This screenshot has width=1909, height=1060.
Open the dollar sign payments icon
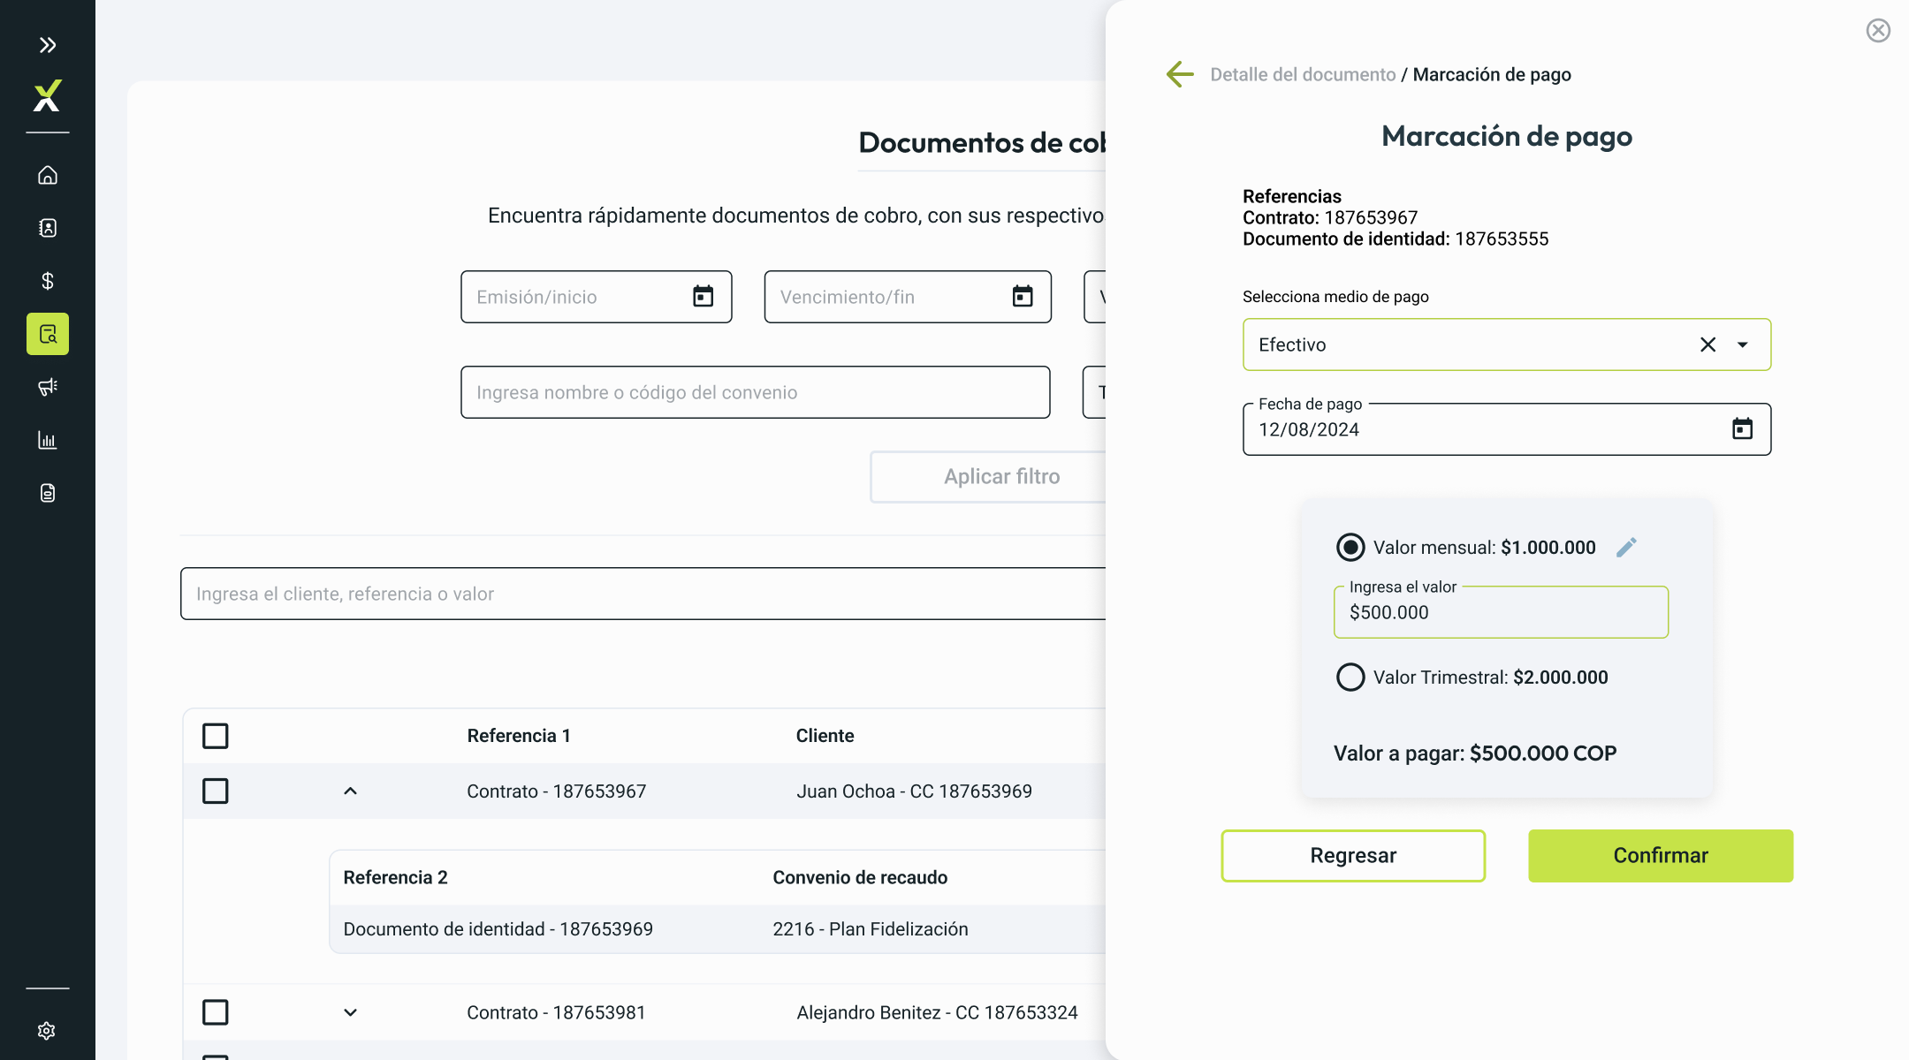coord(48,281)
